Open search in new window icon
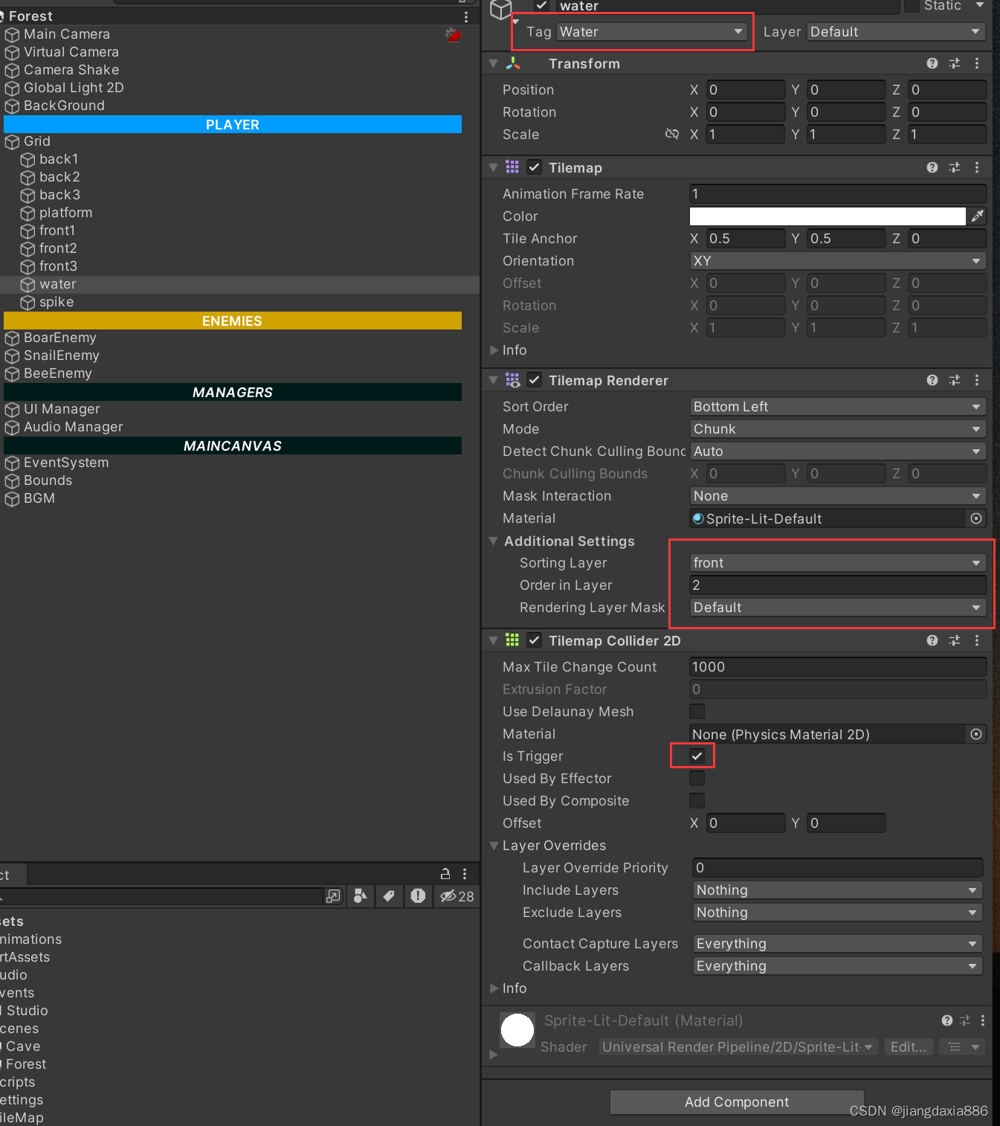The height and width of the screenshot is (1126, 1000). point(333,896)
